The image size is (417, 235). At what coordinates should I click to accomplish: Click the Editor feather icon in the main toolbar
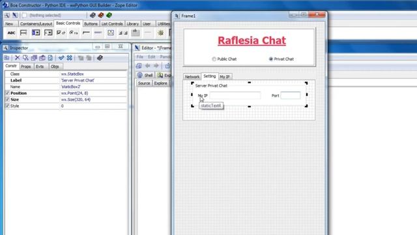[15, 15]
